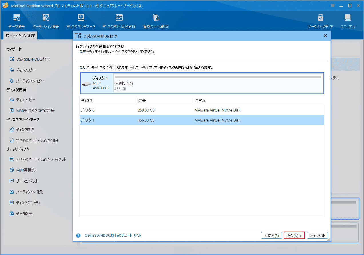Image resolution: width=364 pixels, height=255 pixels.
Task: Click the ディスク 1 MBR disk preview thumbnail
Action: tap(96, 83)
